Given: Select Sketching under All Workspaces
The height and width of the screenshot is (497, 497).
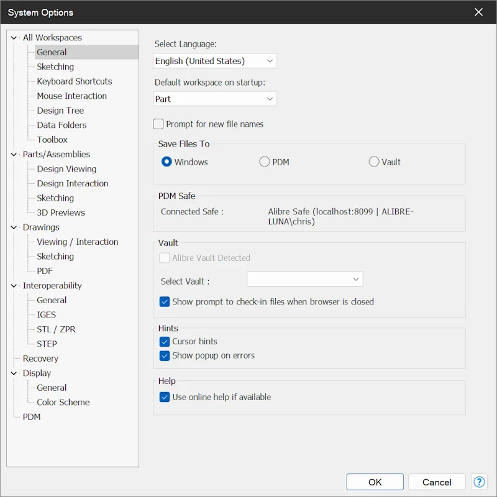Looking at the screenshot, I should point(55,67).
